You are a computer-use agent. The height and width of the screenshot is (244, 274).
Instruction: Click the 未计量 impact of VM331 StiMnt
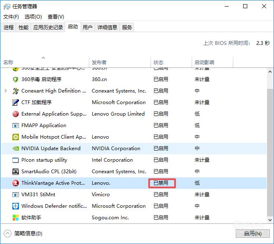pyautogui.click(x=202, y=195)
